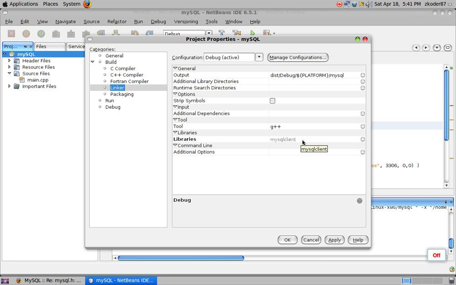Click the Libraries value mysqlclient
Screen dimensions: 456x285
(x=283, y=139)
